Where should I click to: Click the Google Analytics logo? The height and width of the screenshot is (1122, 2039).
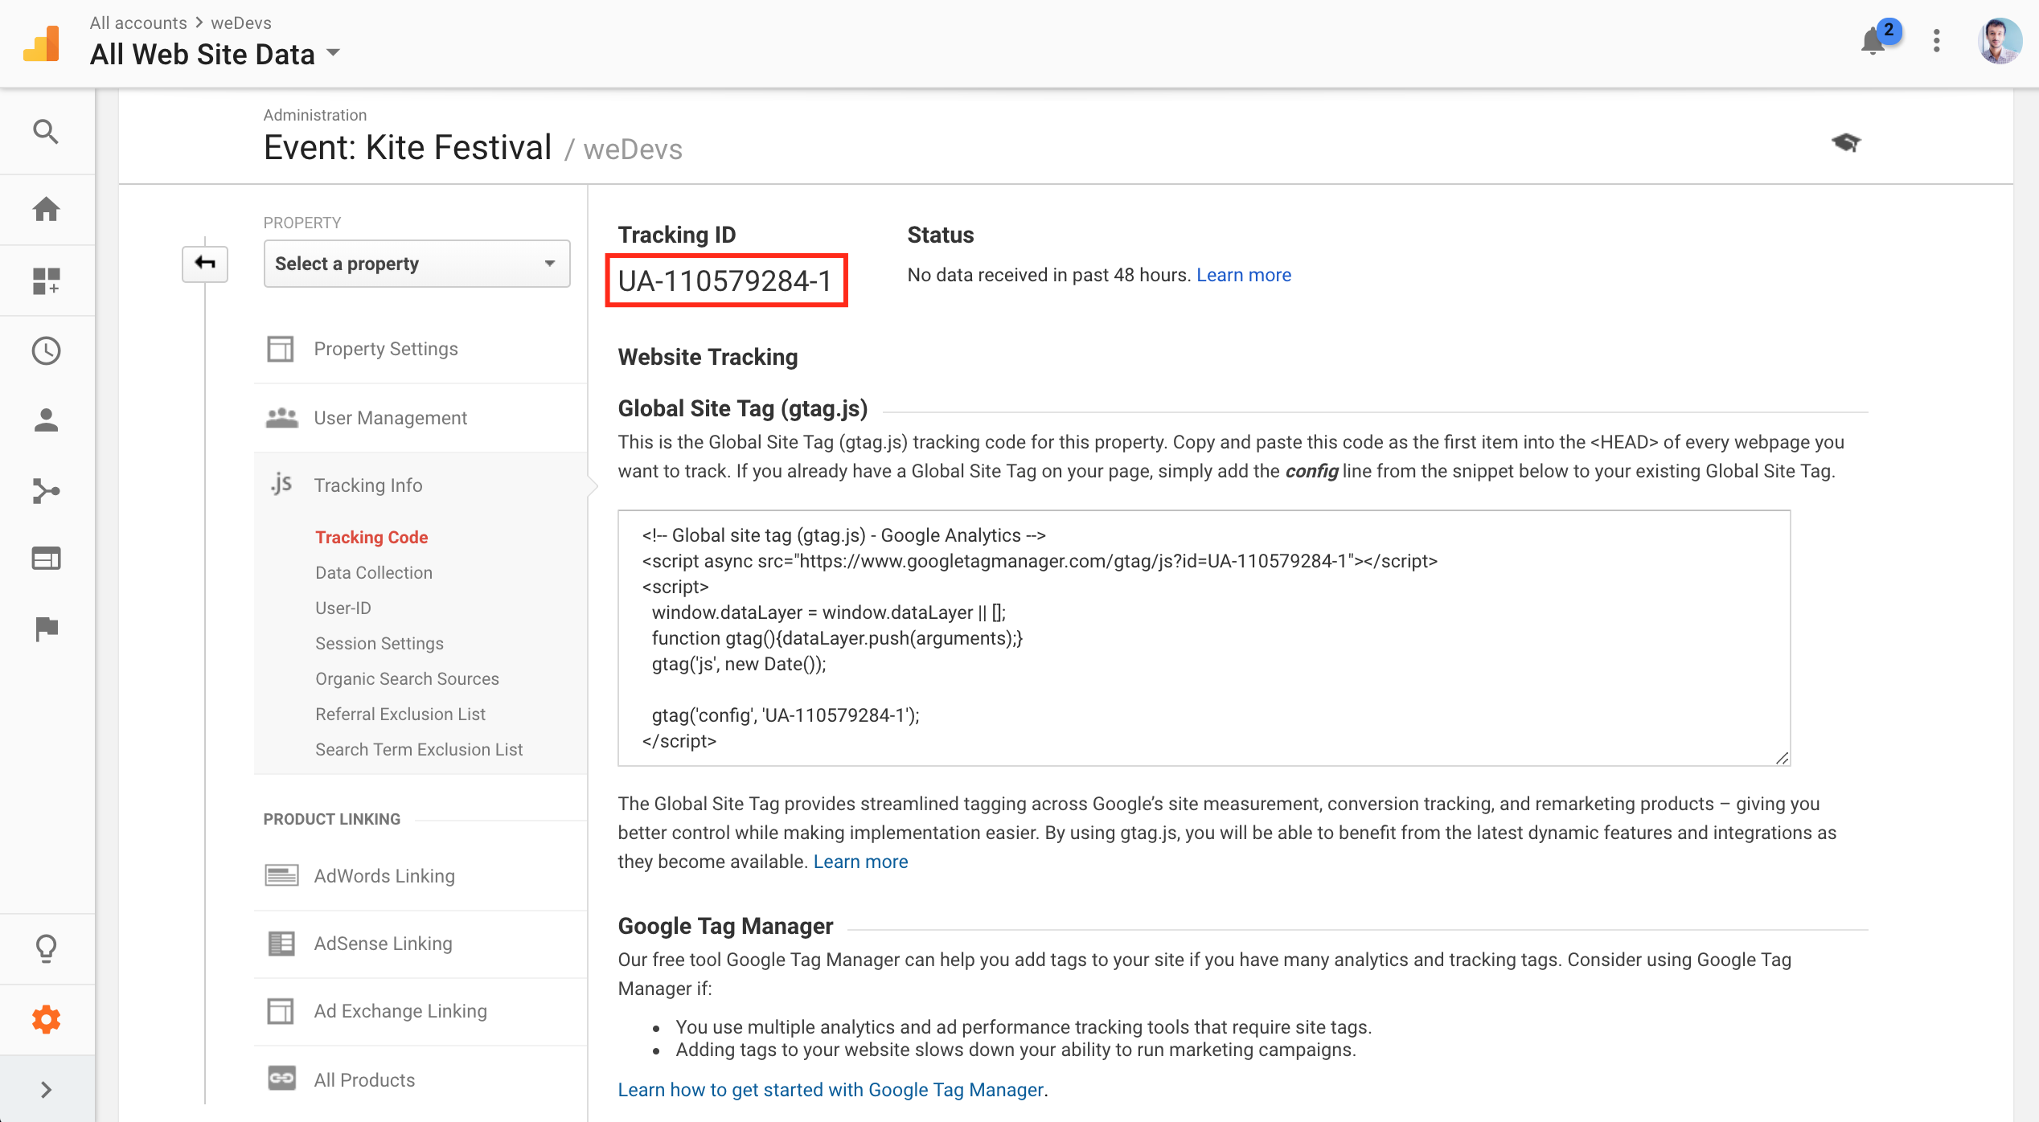(x=42, y=43)
